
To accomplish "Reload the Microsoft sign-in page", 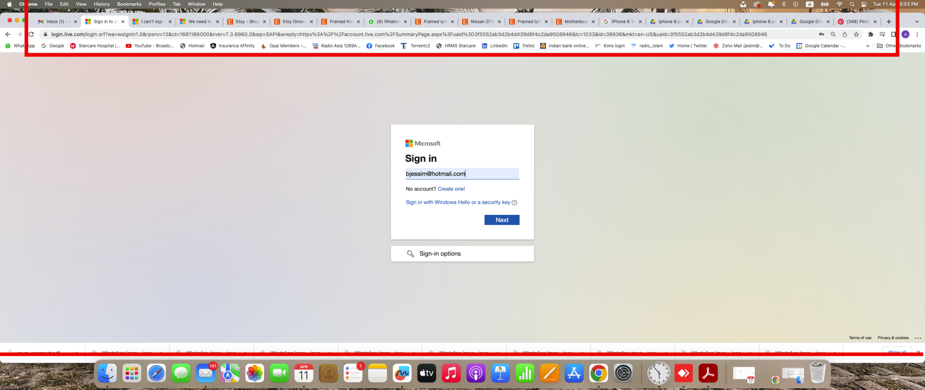I will 31,34.
